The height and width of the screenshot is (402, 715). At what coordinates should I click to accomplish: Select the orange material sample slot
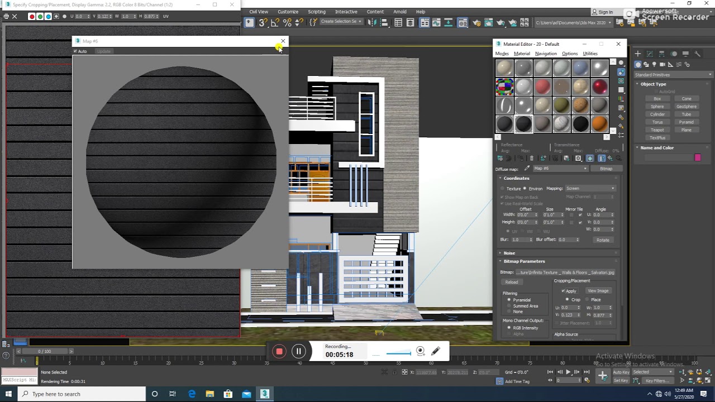599,123
